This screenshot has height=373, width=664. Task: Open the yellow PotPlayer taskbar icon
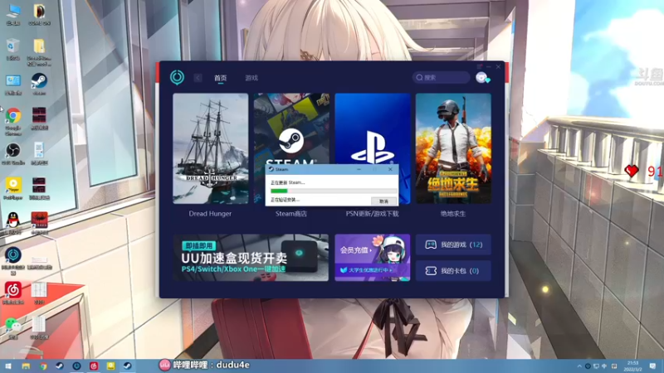[x=110, y=366]
